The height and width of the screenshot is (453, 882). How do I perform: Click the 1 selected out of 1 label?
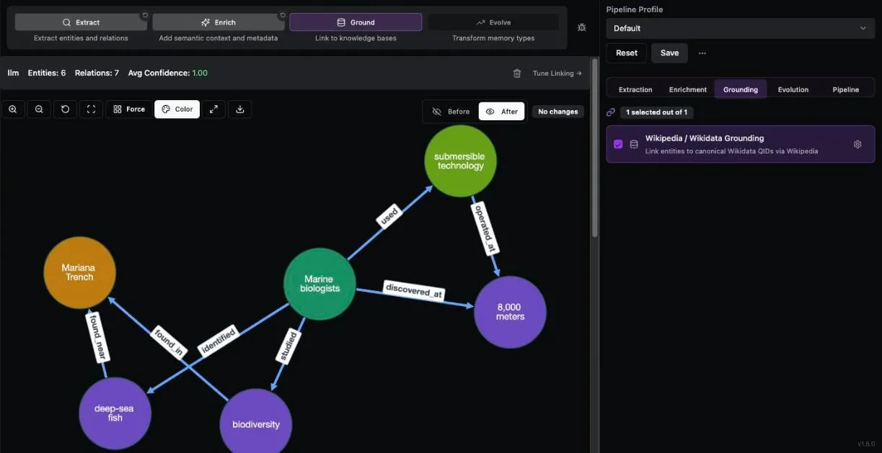point(656,112)
